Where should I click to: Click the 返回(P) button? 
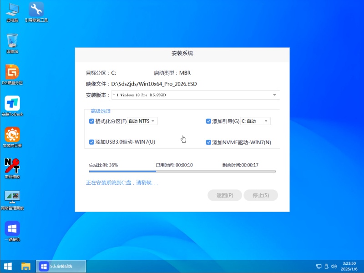point(225,195)
